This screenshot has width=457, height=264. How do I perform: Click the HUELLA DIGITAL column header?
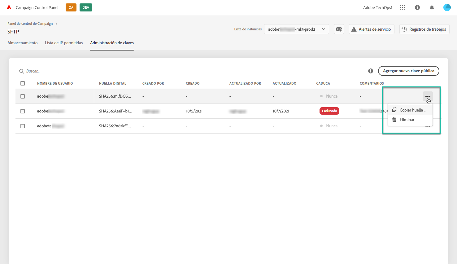click(x=113, y=83)
